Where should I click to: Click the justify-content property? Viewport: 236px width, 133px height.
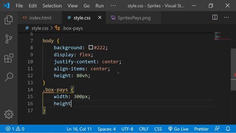pos(75,62)
